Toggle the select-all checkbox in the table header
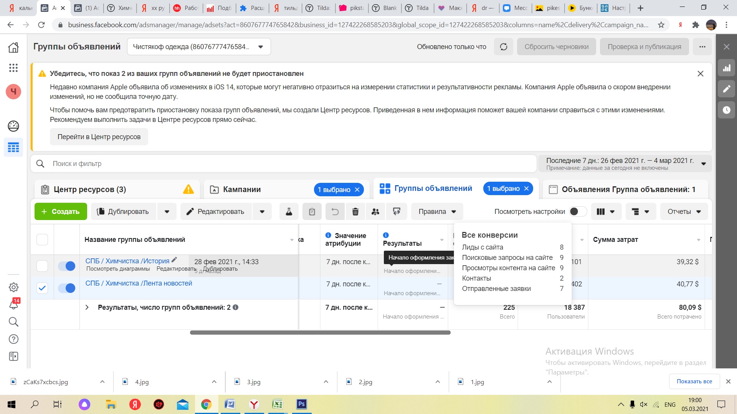 click(42, 240)
